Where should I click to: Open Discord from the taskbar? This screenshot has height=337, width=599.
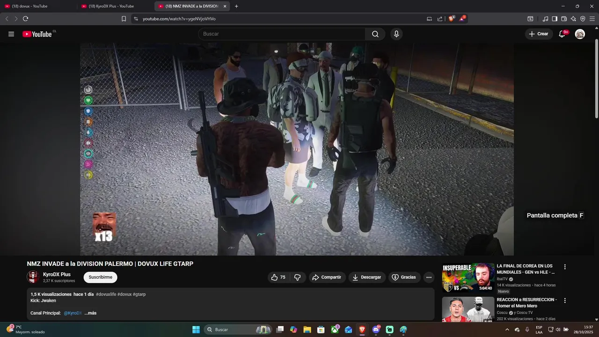pyautogui.click(x=376, y=330)
